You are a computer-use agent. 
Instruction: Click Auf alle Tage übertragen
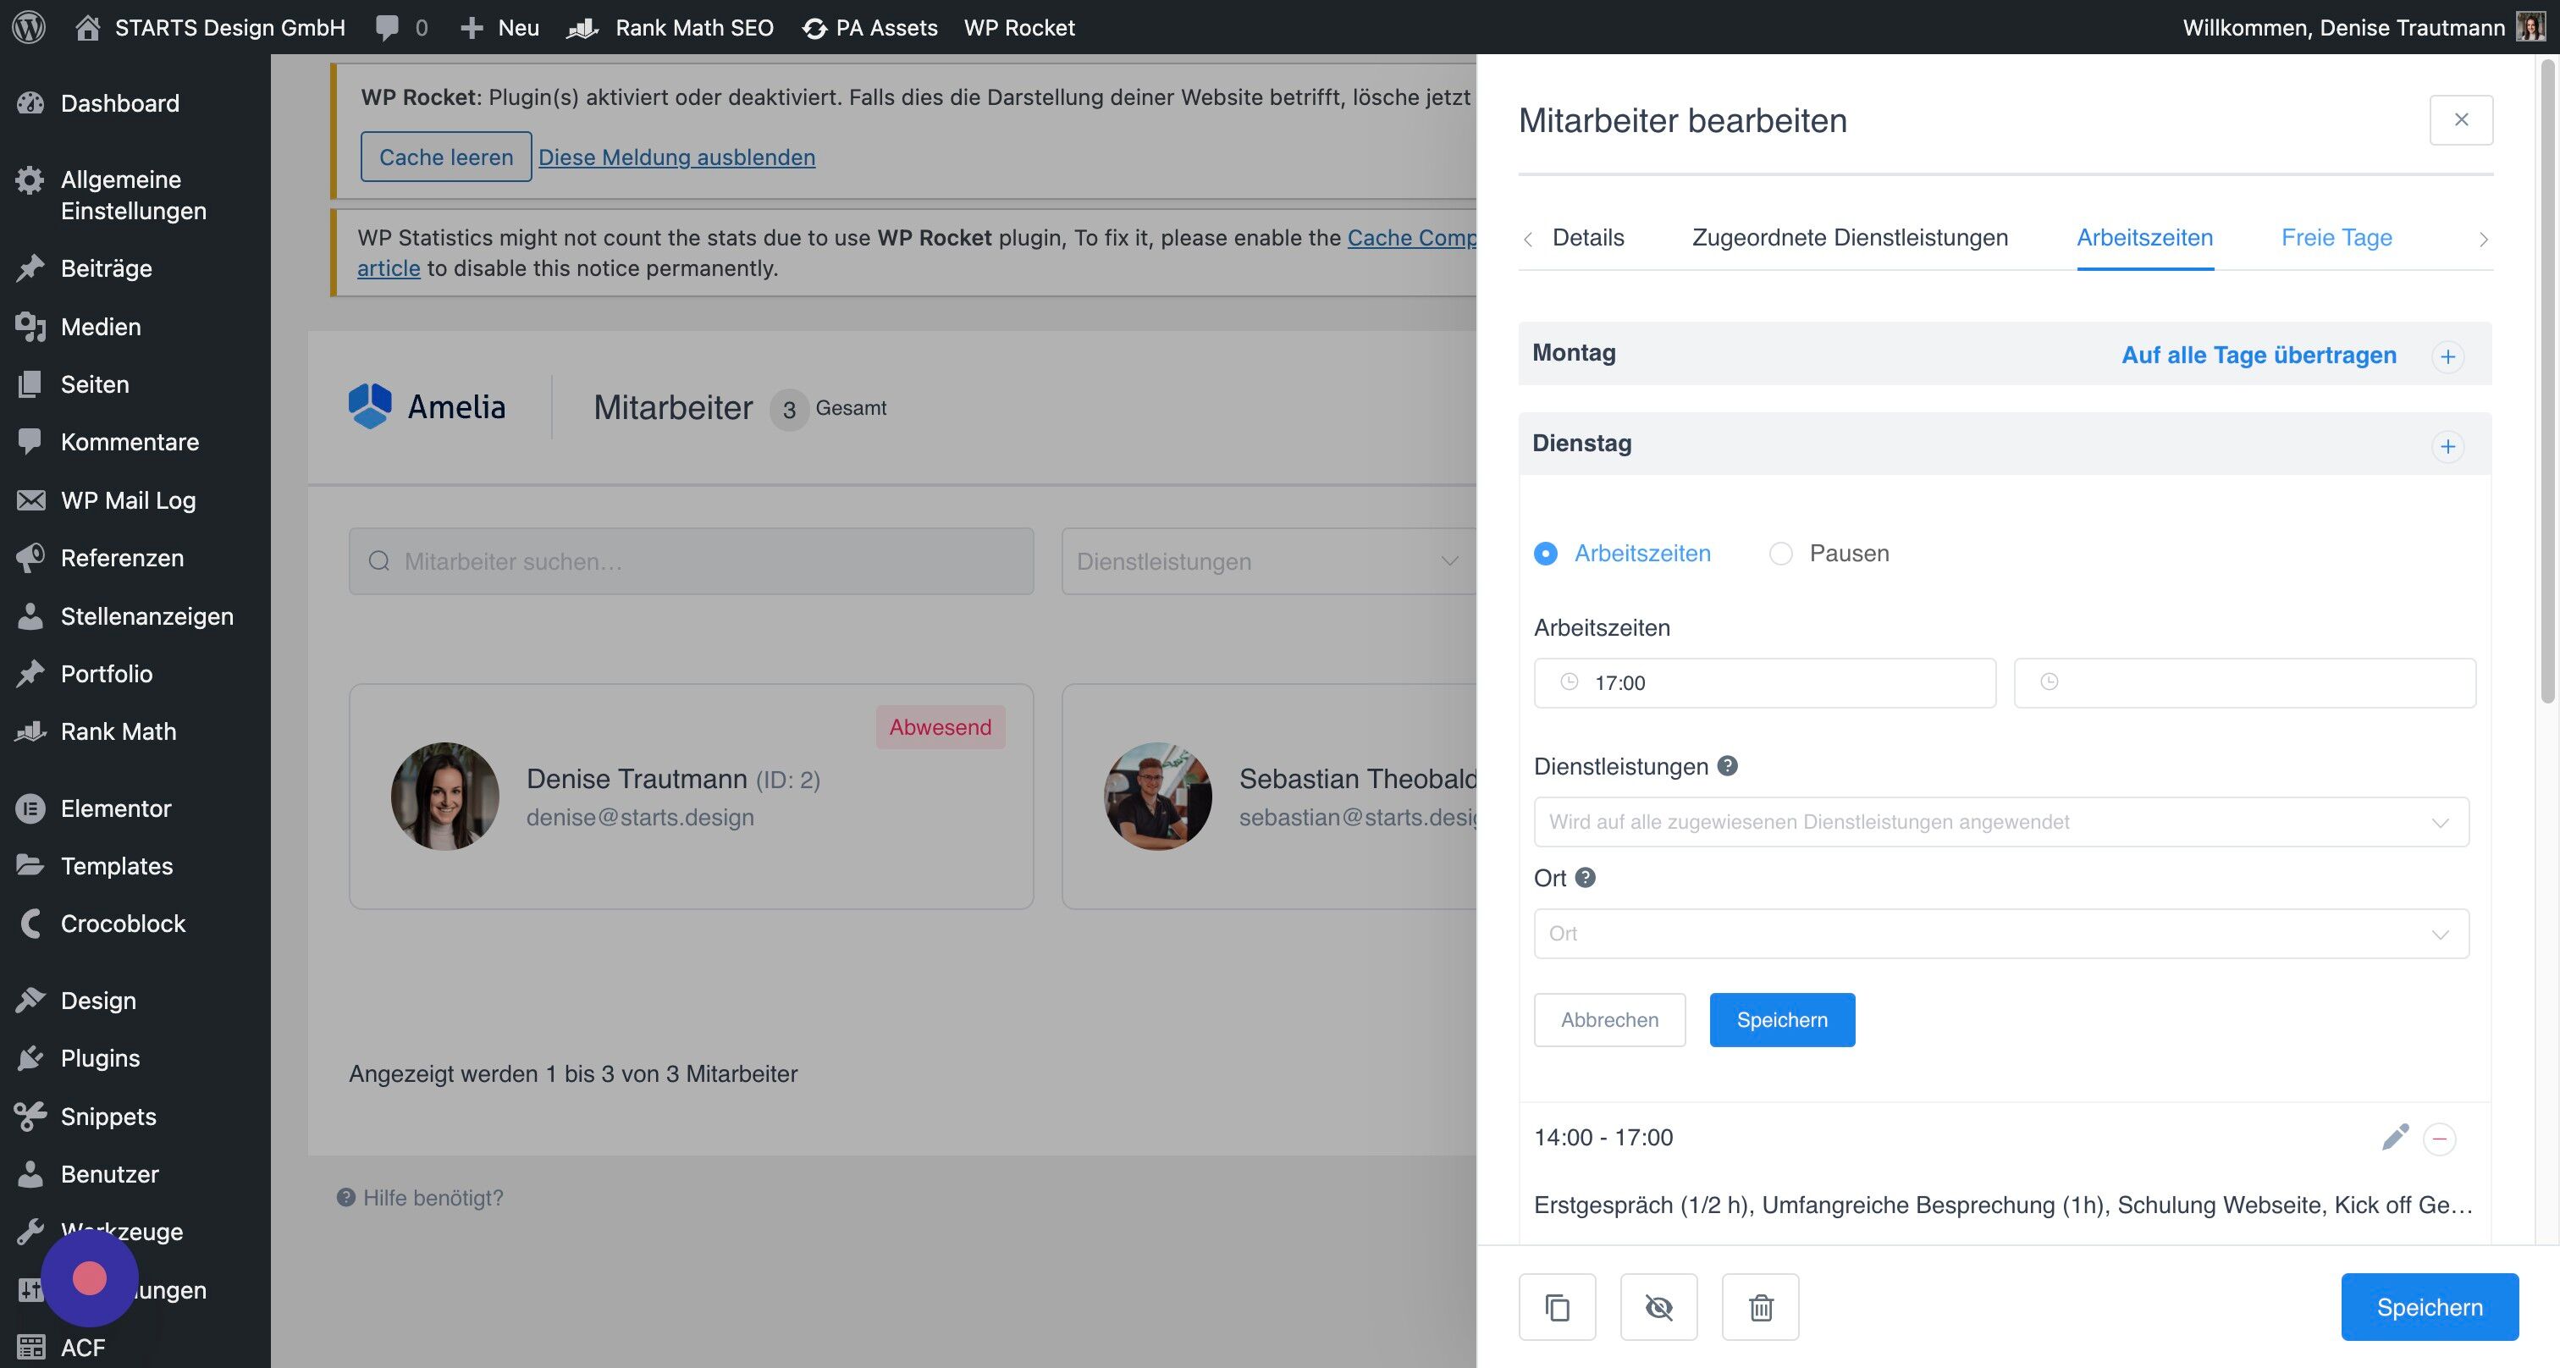2259,355
